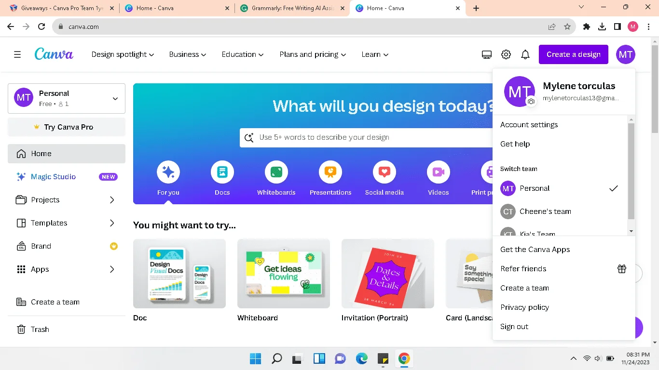The height and width of the screenshot is (370, 659).
Task: Select the Presentations category icon
Action: [x=330, y=172]
